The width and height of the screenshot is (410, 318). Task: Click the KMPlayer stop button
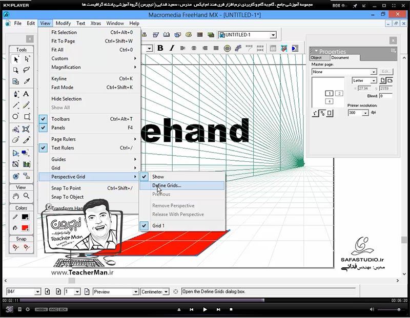231,309
